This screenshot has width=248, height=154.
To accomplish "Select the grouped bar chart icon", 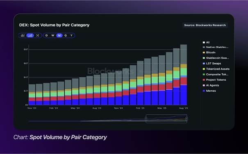I will click(x=23, y=35).
